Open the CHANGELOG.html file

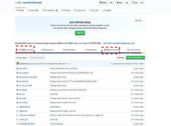pyautogui.click(x=27, y=124)
